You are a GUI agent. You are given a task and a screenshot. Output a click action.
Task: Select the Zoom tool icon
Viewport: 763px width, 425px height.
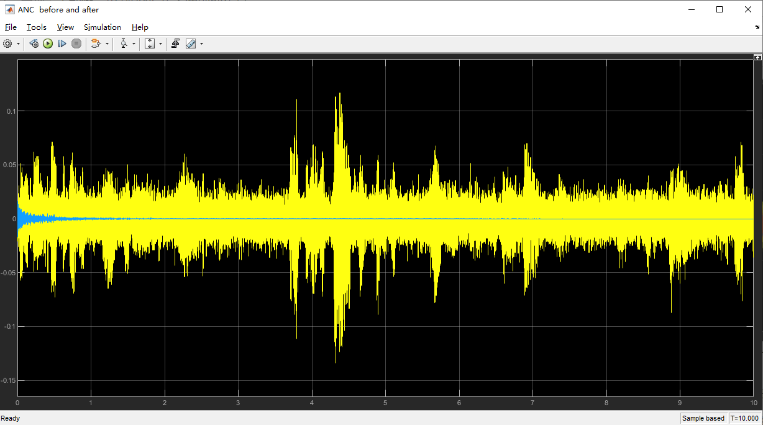(x=124, y=43)
